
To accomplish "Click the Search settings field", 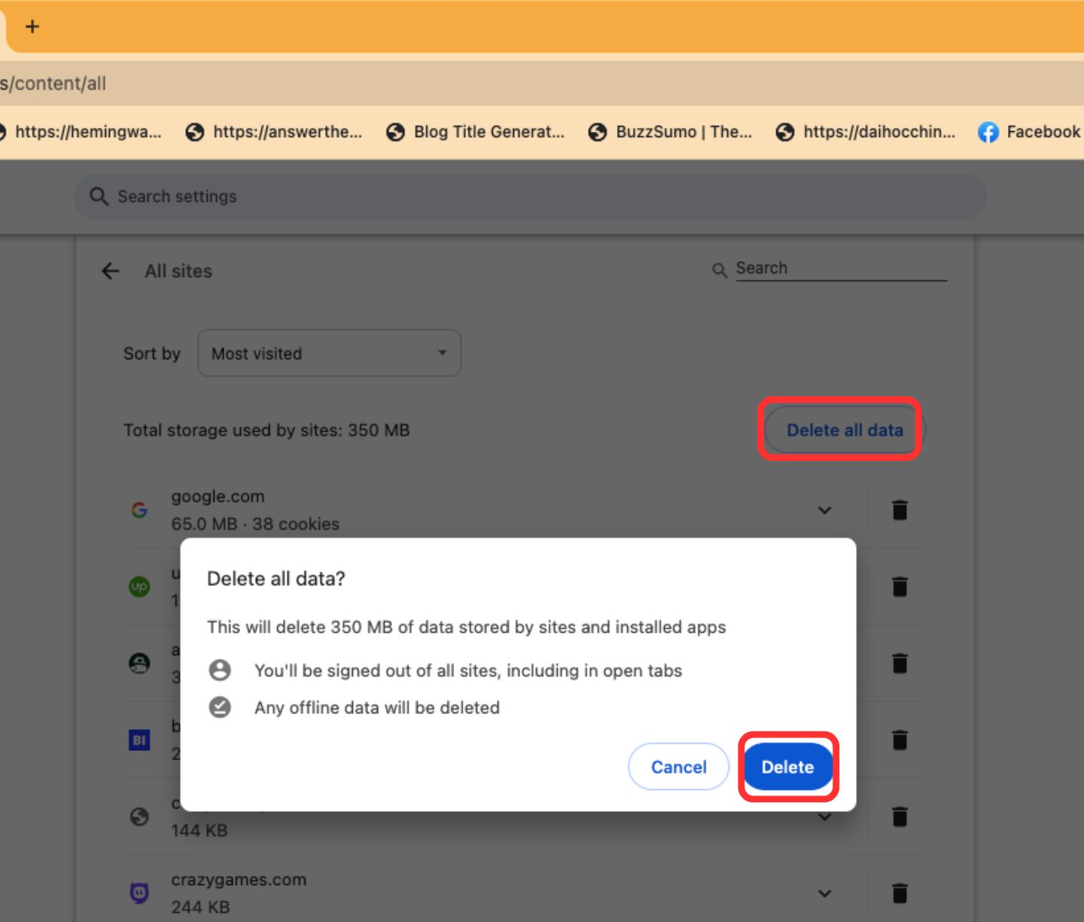I will pyautogui.click(x=530, y=197).
